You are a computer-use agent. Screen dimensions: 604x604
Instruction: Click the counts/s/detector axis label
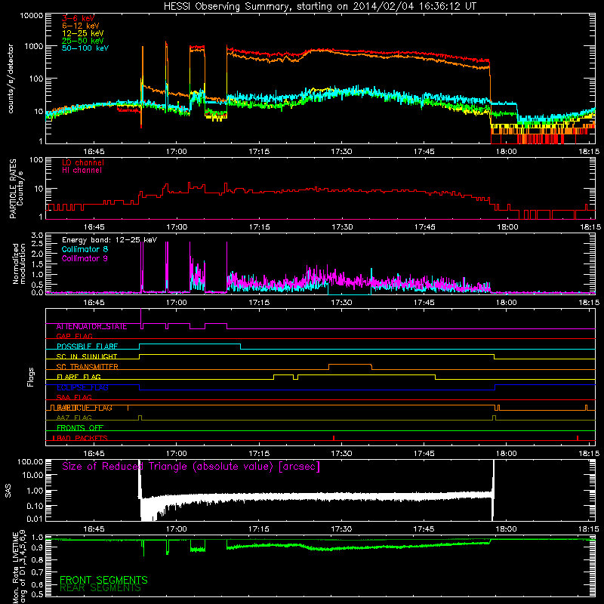(x=11, y=79)
